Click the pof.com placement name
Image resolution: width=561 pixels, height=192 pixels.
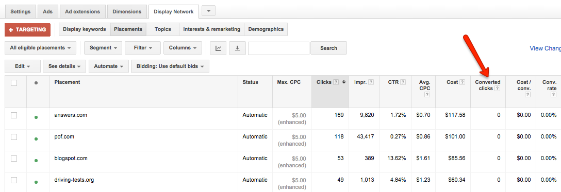(64, 136)
